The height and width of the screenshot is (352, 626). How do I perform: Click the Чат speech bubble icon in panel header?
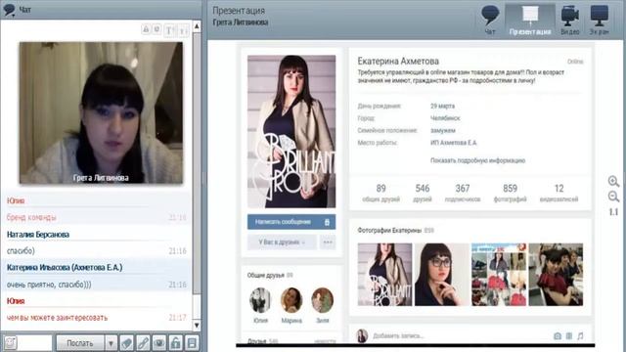[9, 10]
